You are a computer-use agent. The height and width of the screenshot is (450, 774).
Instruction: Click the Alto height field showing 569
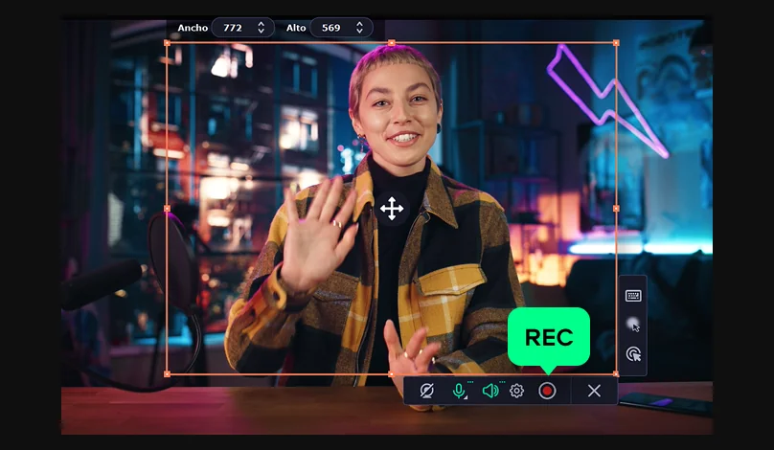click(341, 28)
